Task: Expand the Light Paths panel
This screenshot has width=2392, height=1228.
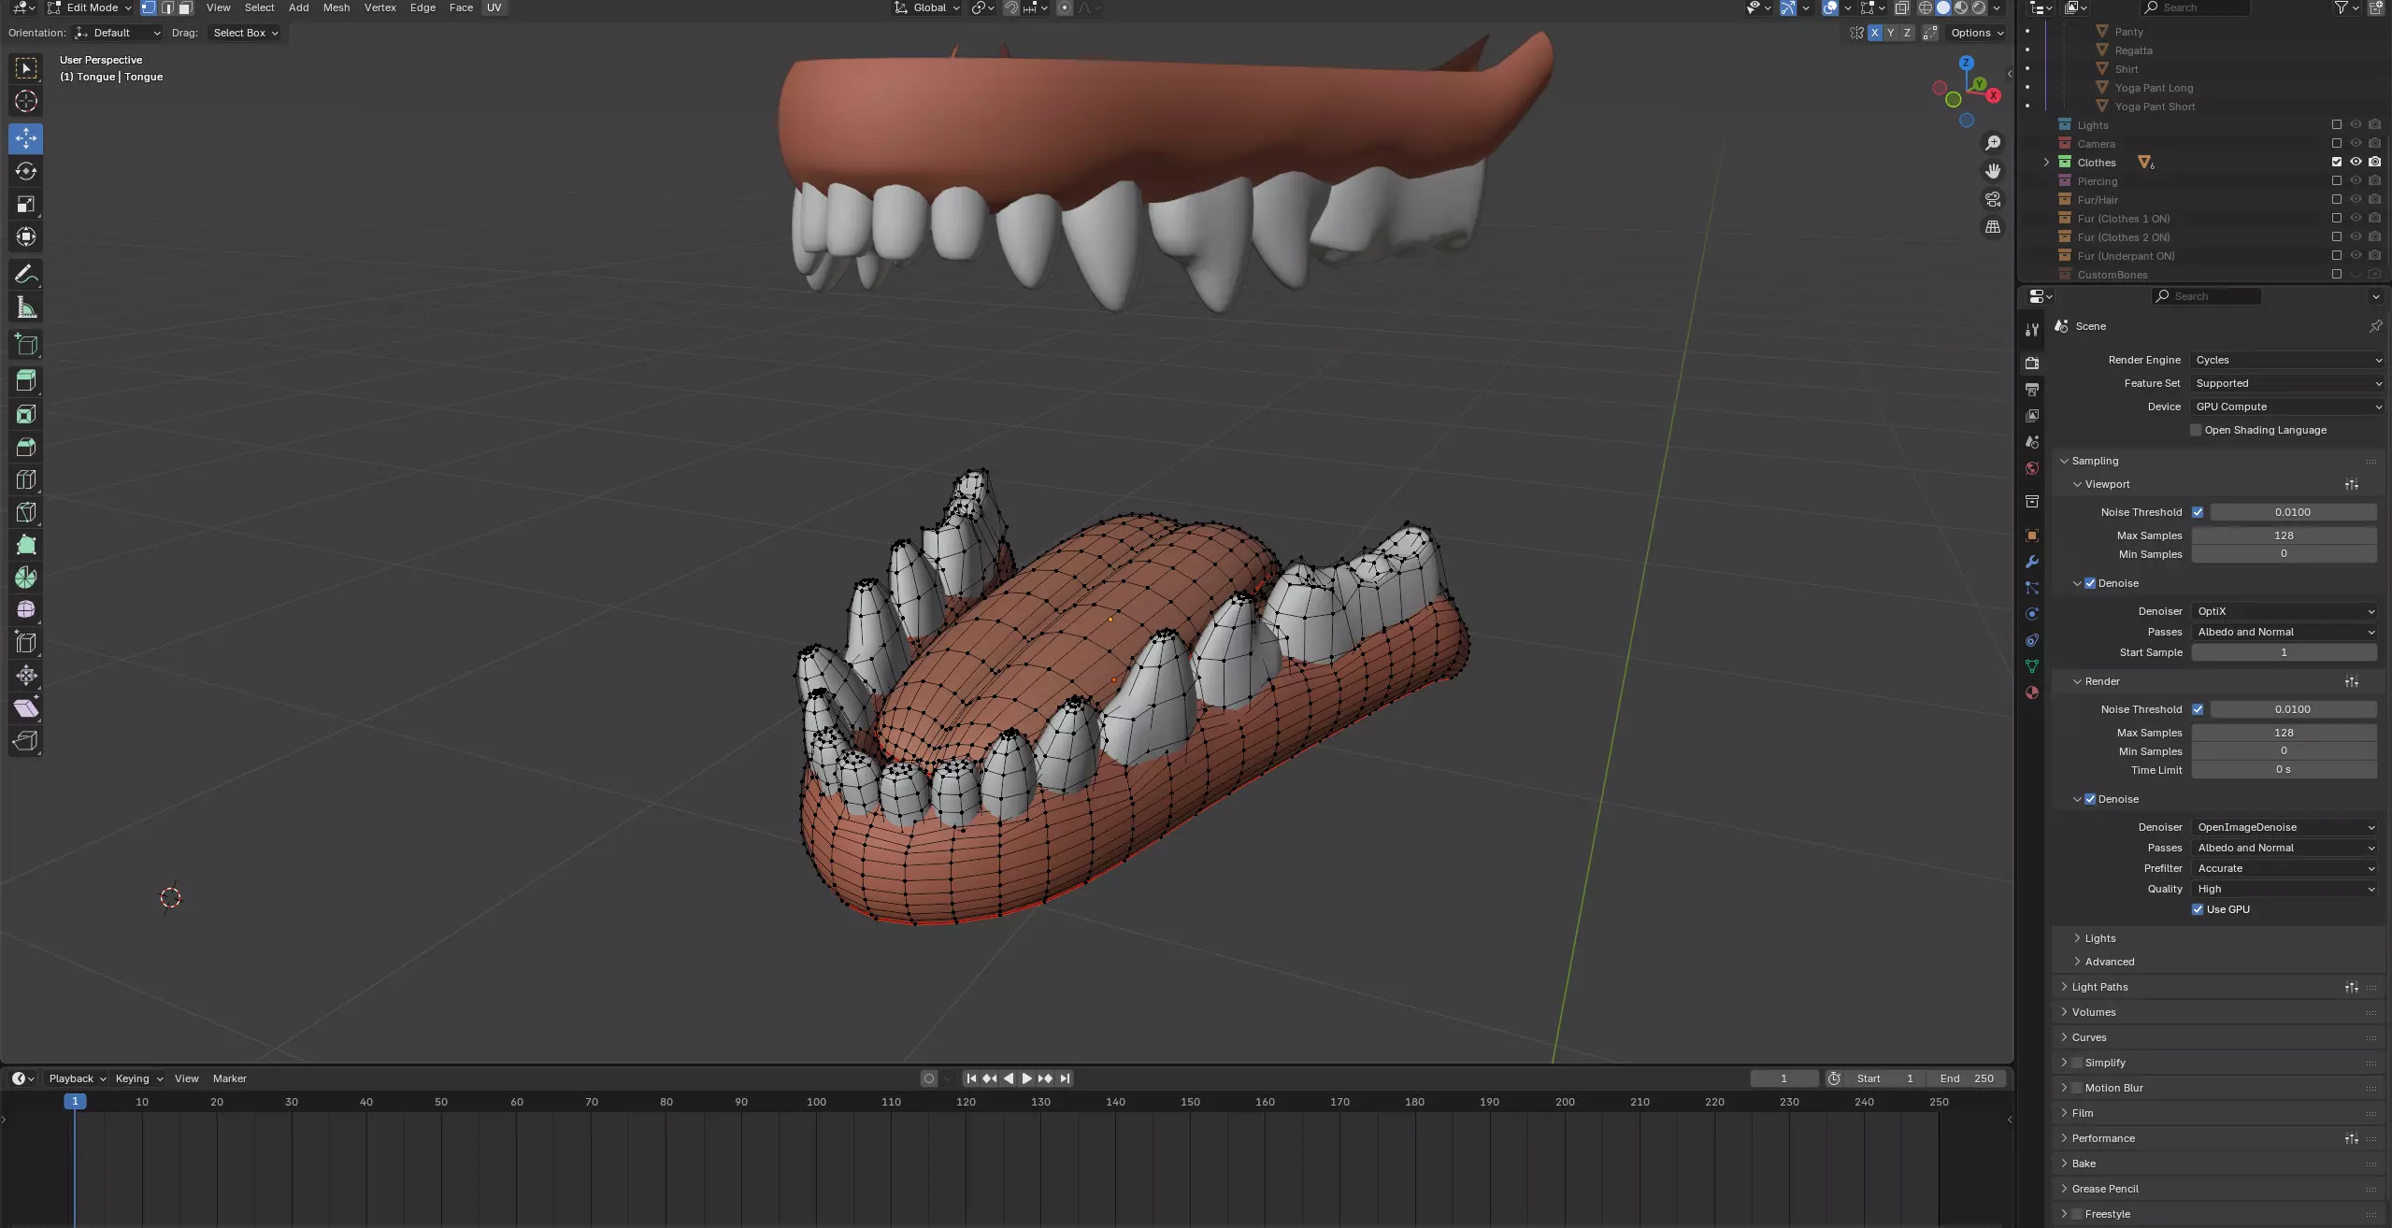Action: pos(2099,987)
